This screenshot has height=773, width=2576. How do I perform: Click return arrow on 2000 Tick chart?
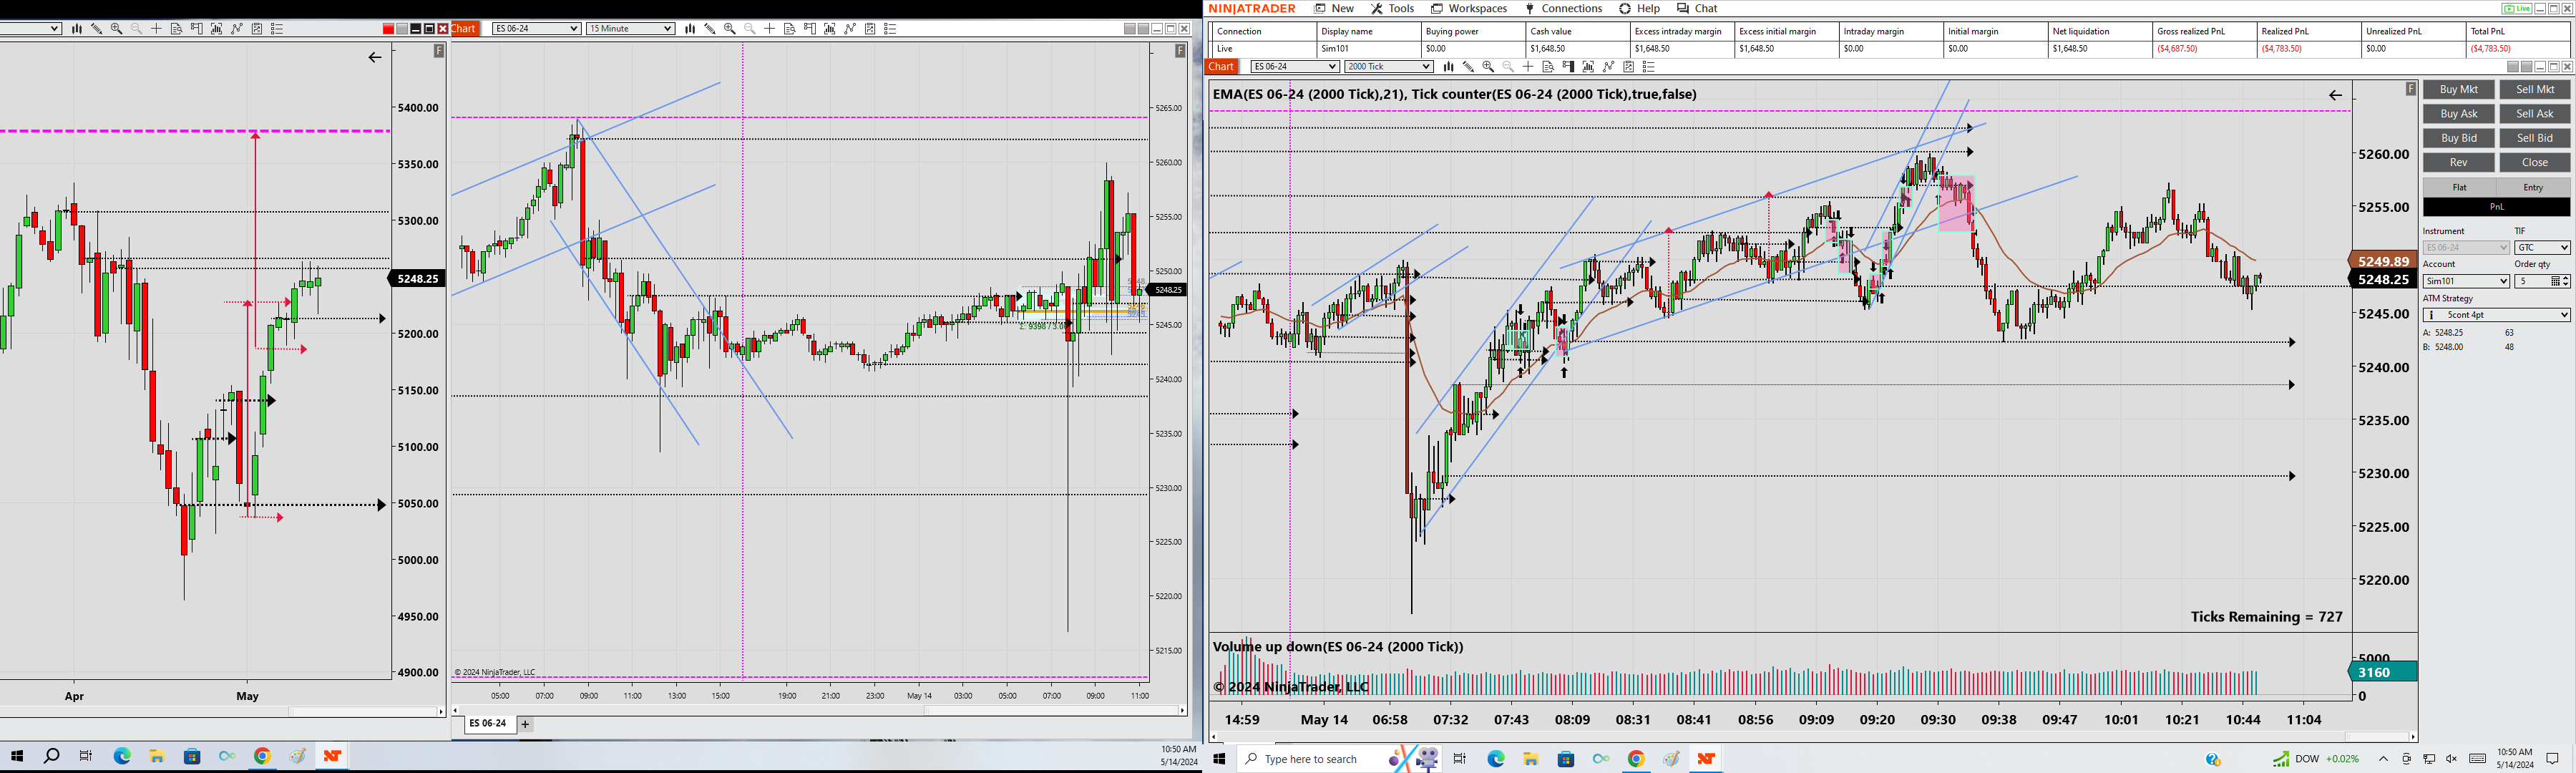click(2336, 95)
